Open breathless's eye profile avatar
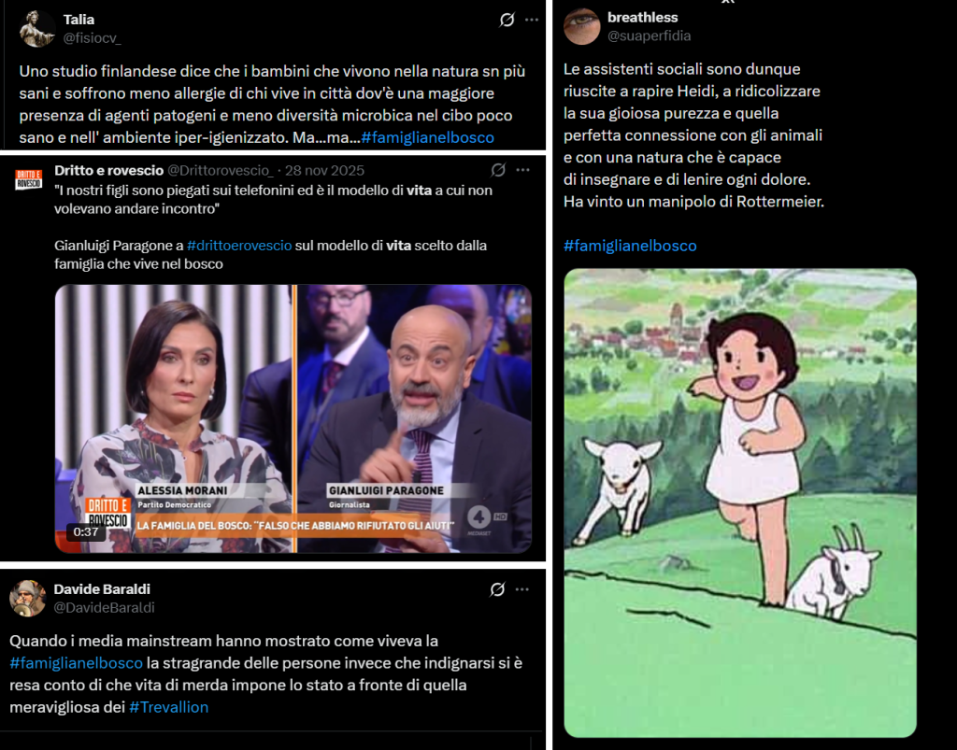957x750 pixels. coord(581,26)
